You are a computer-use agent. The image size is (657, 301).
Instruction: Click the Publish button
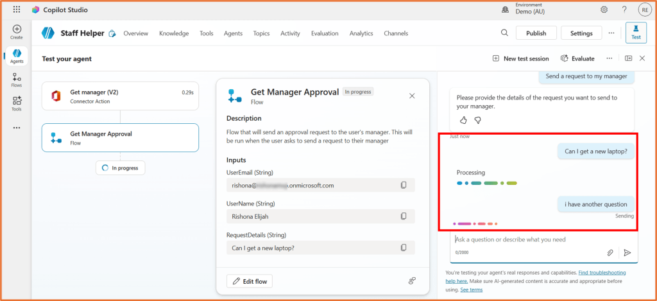point(536,33)
